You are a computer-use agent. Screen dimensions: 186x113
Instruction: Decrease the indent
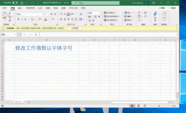(72, 19)
